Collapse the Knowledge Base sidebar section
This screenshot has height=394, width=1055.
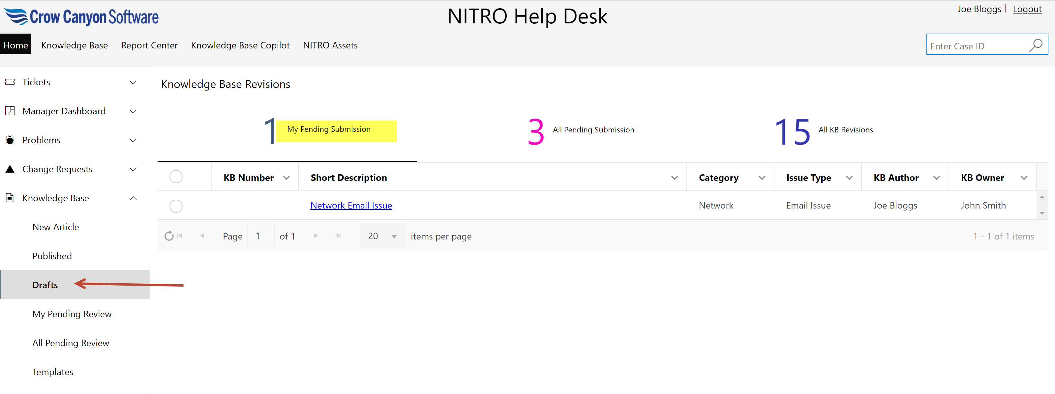point(133,198)
